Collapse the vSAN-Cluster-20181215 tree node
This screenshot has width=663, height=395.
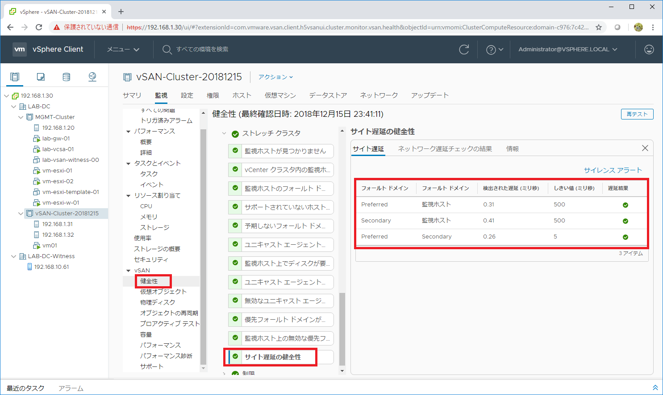(x=21, y=213)
